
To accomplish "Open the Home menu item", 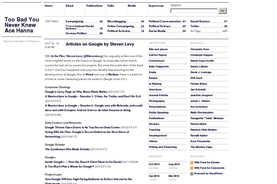I will pyautogui.click(x=48, y=6).
